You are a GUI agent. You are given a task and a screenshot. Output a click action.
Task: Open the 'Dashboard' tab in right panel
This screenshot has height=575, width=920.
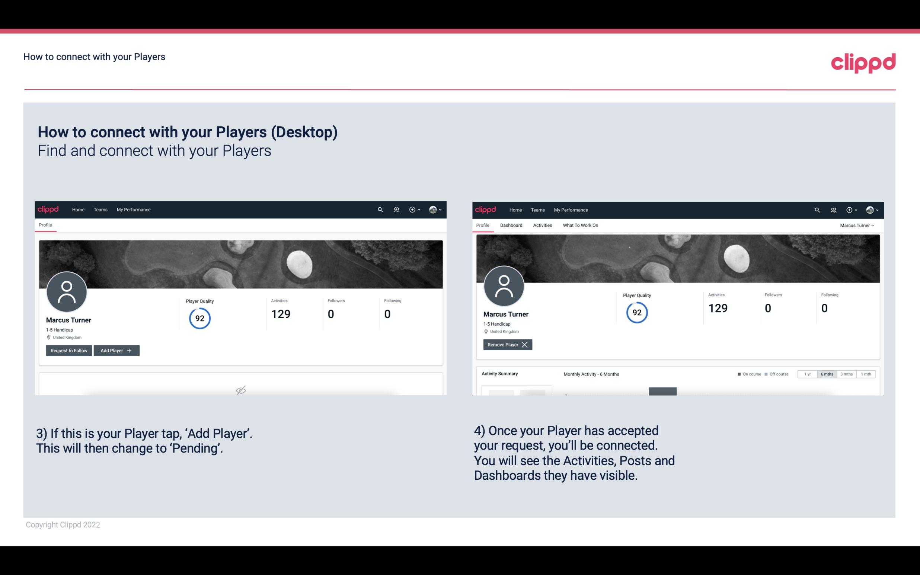pyautogui.click(x=511, y=225)
